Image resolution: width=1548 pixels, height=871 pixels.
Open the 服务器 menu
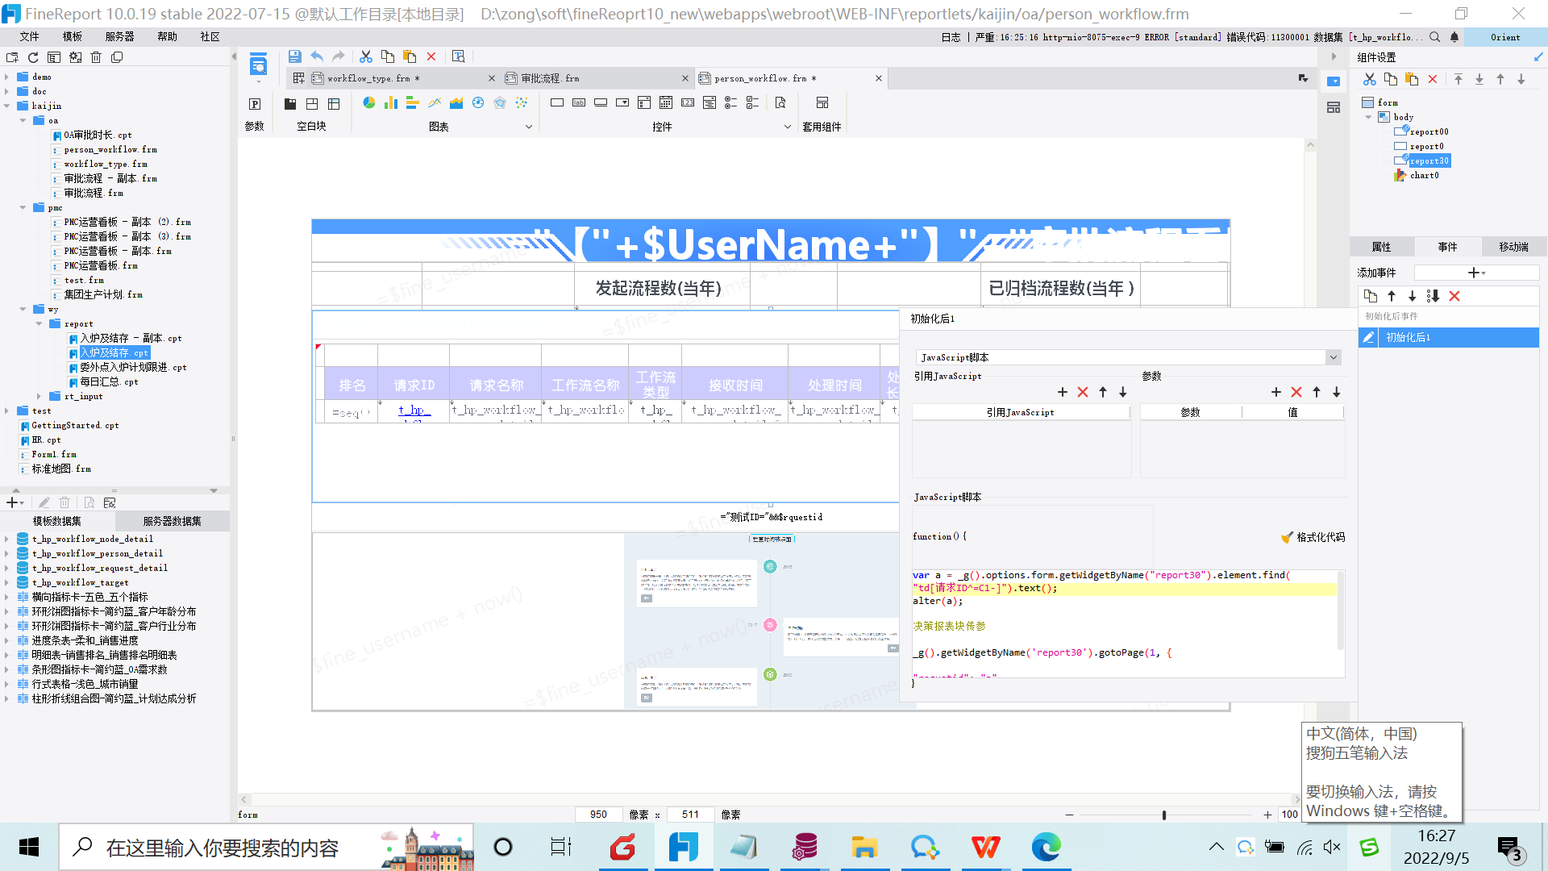tap(119, 37)
